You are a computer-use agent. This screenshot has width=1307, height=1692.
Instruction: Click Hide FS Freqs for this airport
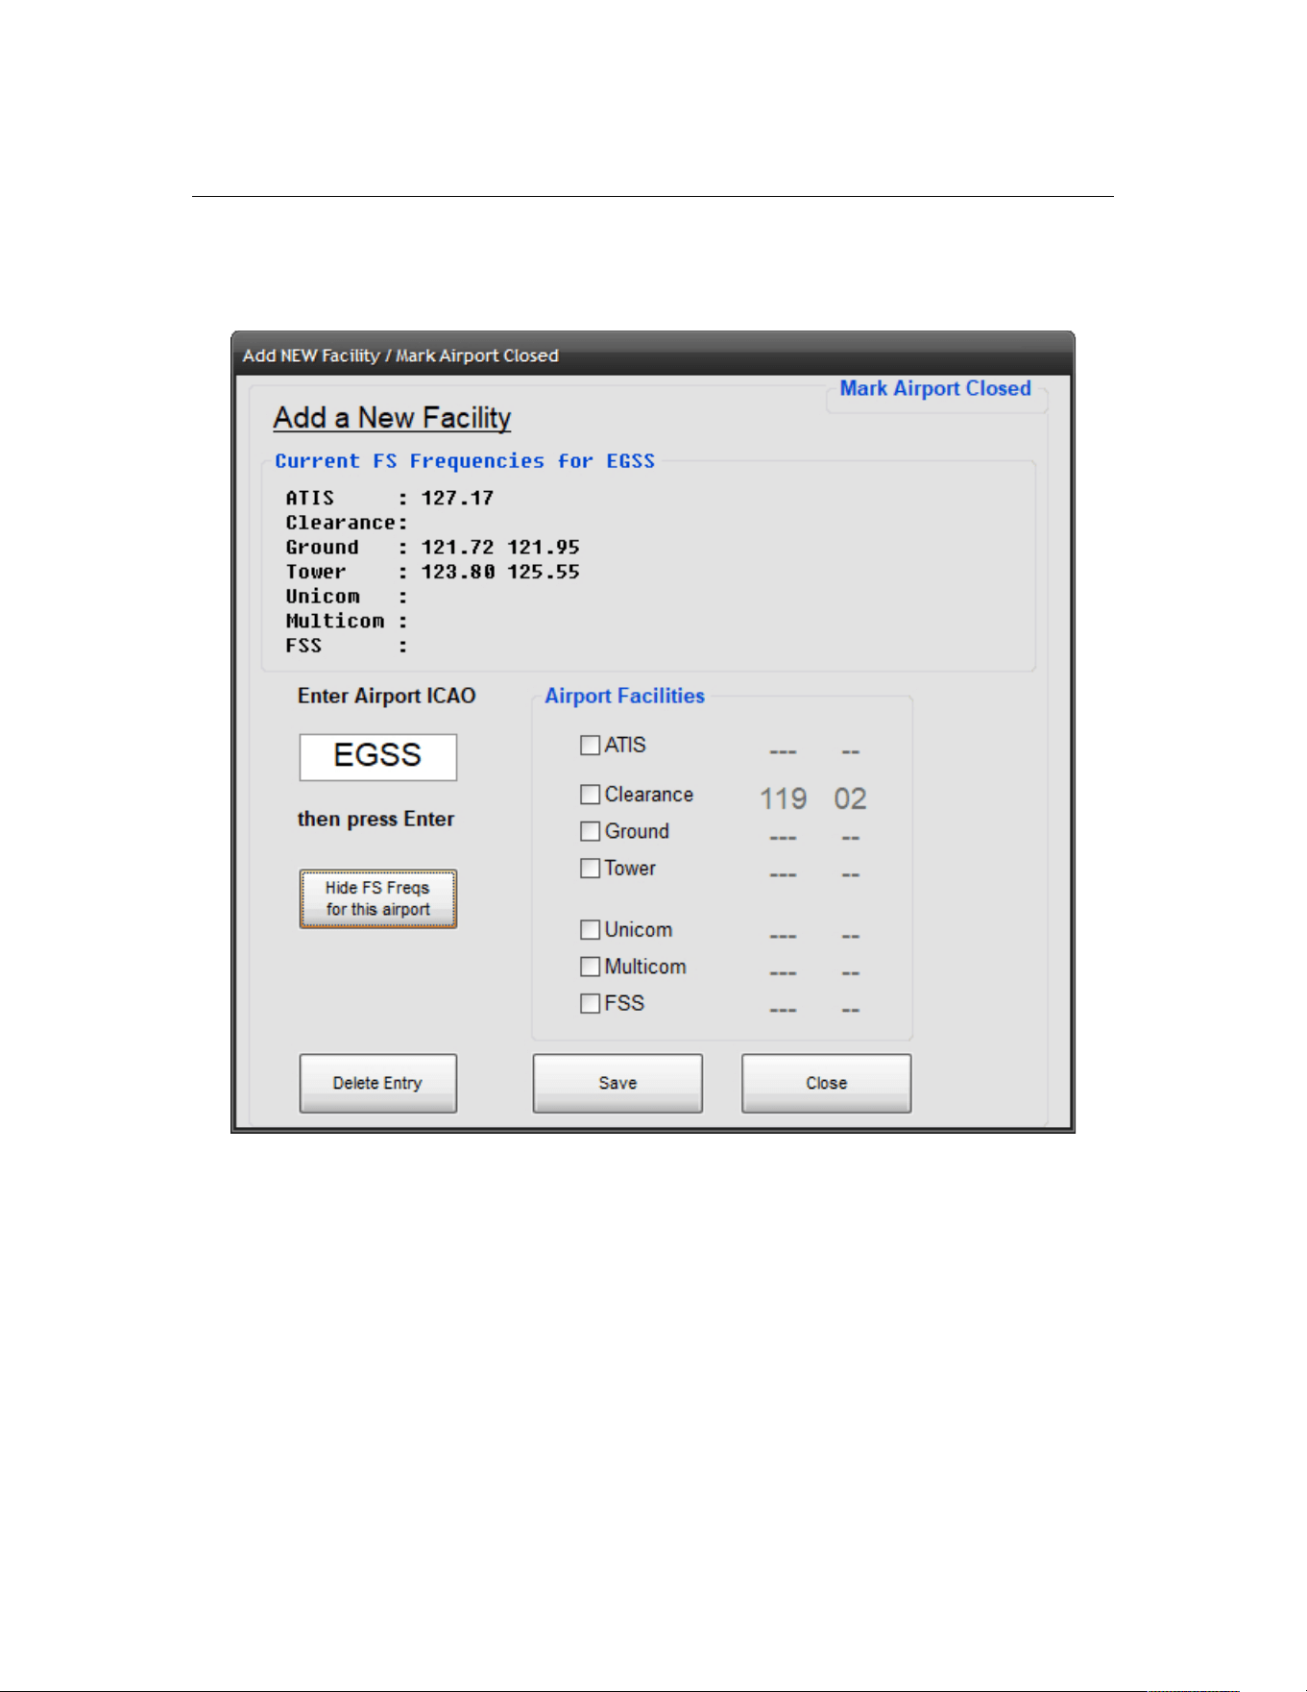pos(378,899)
